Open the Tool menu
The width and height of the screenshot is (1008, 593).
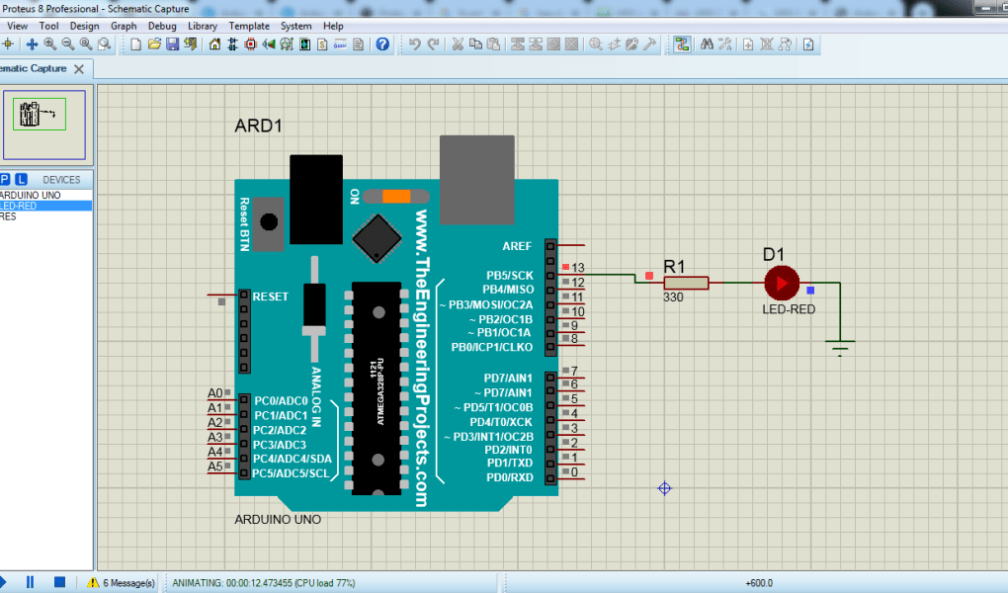click(x=48, y=26)
